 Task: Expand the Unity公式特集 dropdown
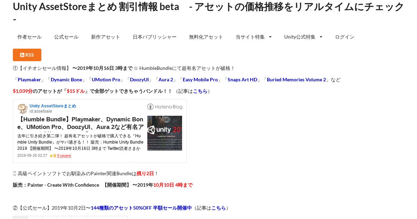303,37
